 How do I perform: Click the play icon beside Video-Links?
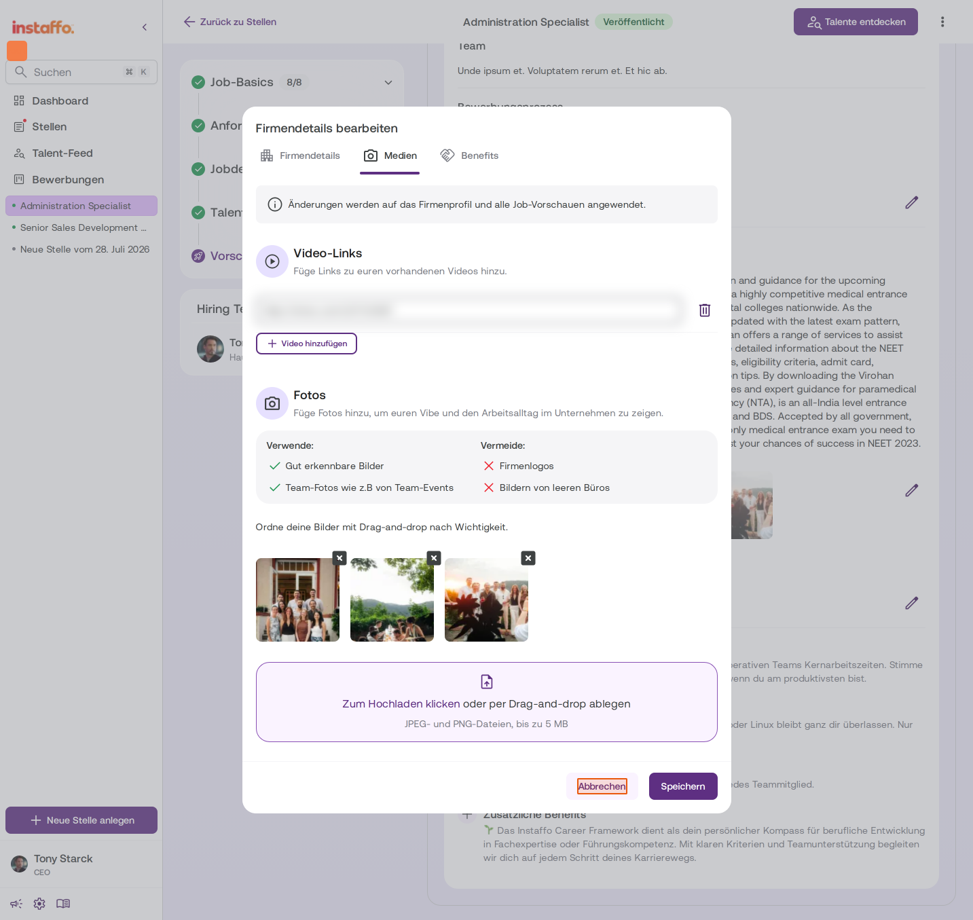click(272, 261)
